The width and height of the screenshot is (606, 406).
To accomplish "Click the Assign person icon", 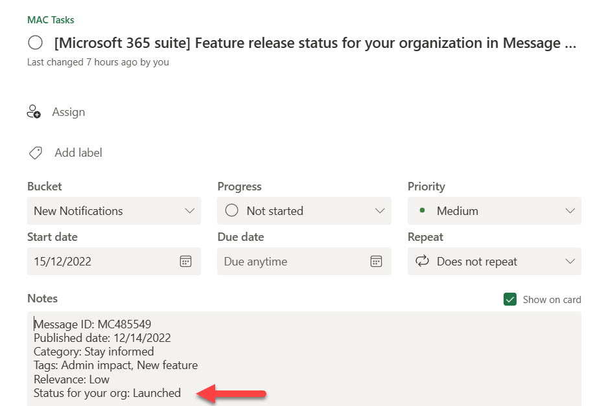I will [x=34, y=111].
